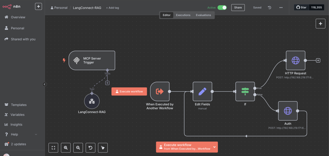Open Overview from the sidebar
The image size is (329, 156).
click(18, 17)
